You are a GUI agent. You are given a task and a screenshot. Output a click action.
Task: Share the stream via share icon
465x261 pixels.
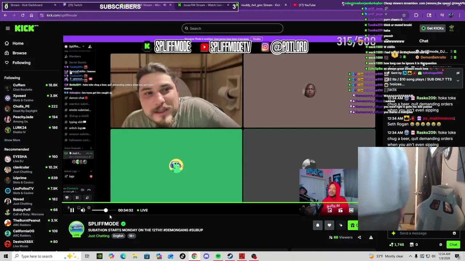point(359,237)
